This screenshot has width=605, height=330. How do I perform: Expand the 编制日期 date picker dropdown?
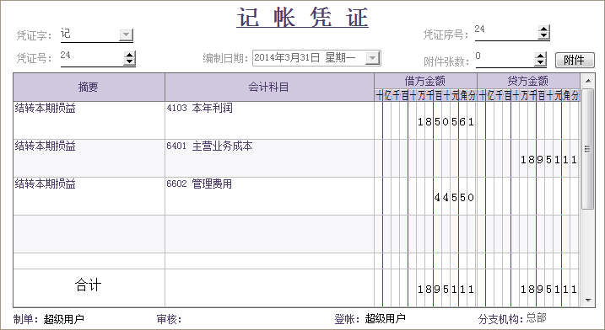pos(372,58)
